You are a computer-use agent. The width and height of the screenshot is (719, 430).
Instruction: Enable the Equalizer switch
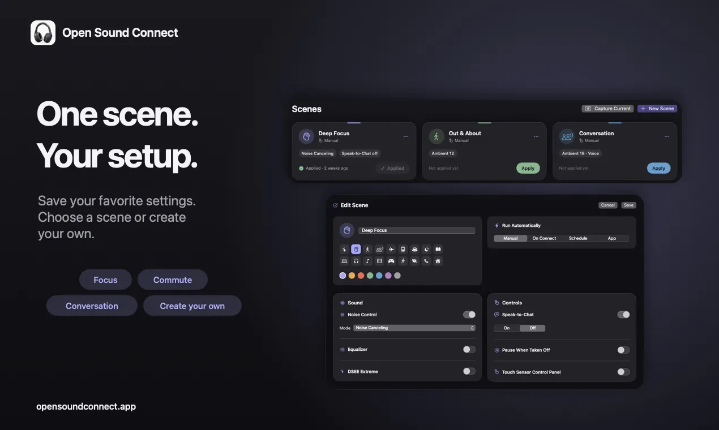(x=469, y=350)
